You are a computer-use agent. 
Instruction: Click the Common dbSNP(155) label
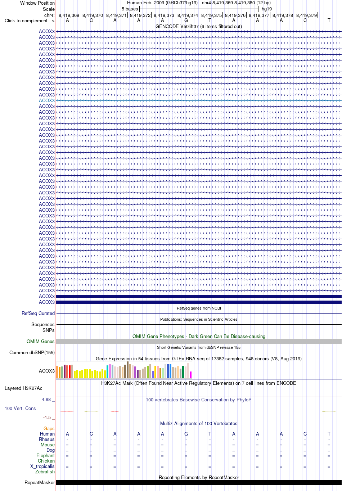[32, 353]
